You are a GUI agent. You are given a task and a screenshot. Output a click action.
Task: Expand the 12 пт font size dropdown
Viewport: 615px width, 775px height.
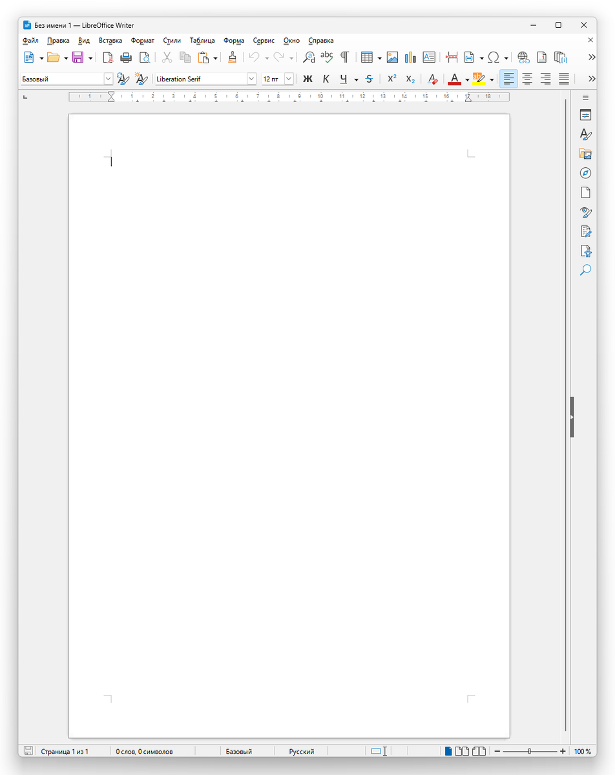click(289, 79)
